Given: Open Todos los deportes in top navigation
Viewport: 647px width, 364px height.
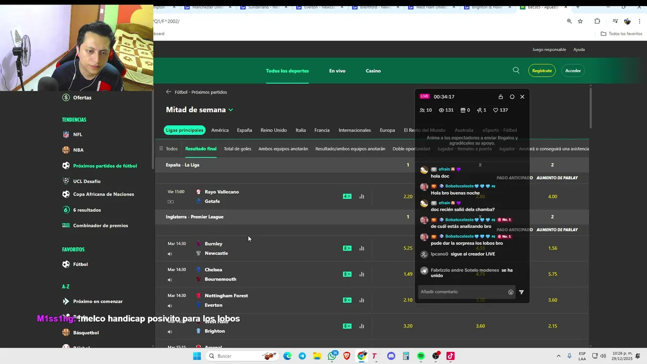Looking at the screenshot, I should tap(288, 71).
